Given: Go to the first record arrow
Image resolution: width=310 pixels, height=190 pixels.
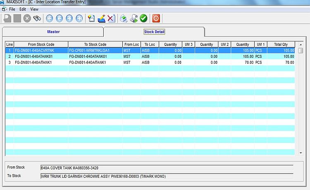Looking at the screenshot, I should [50, 18].
